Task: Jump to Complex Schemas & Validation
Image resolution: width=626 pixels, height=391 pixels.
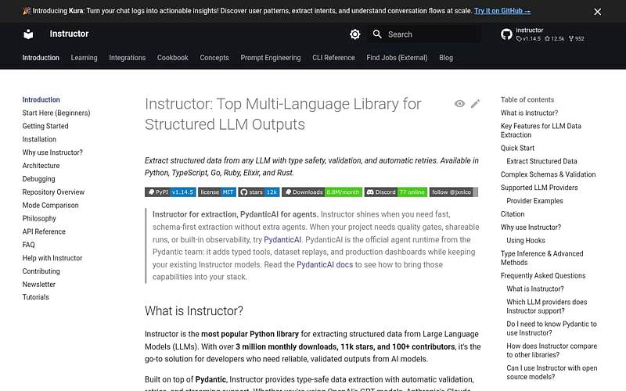Action: 549,174
